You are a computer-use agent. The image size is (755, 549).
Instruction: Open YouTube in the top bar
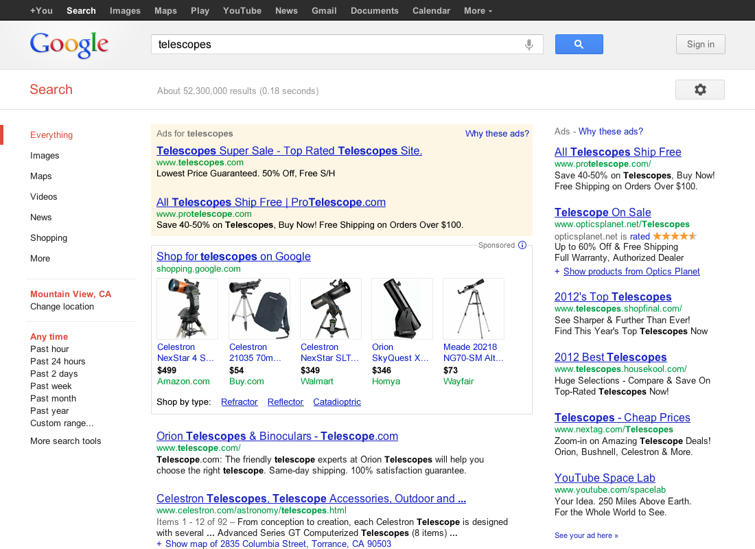(242, 10)
